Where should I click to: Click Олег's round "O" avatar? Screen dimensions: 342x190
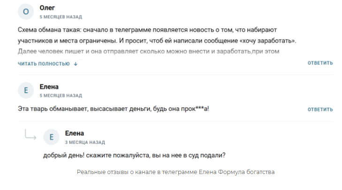pyautogui.click(x=25, y=11)
